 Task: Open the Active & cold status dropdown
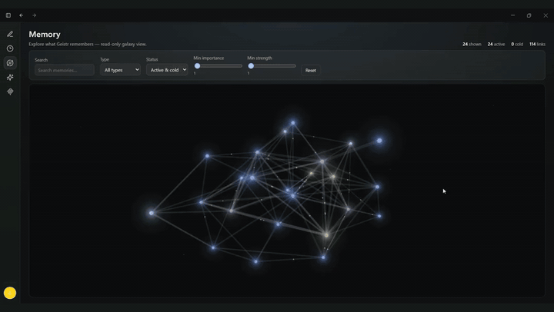point(167,70)
